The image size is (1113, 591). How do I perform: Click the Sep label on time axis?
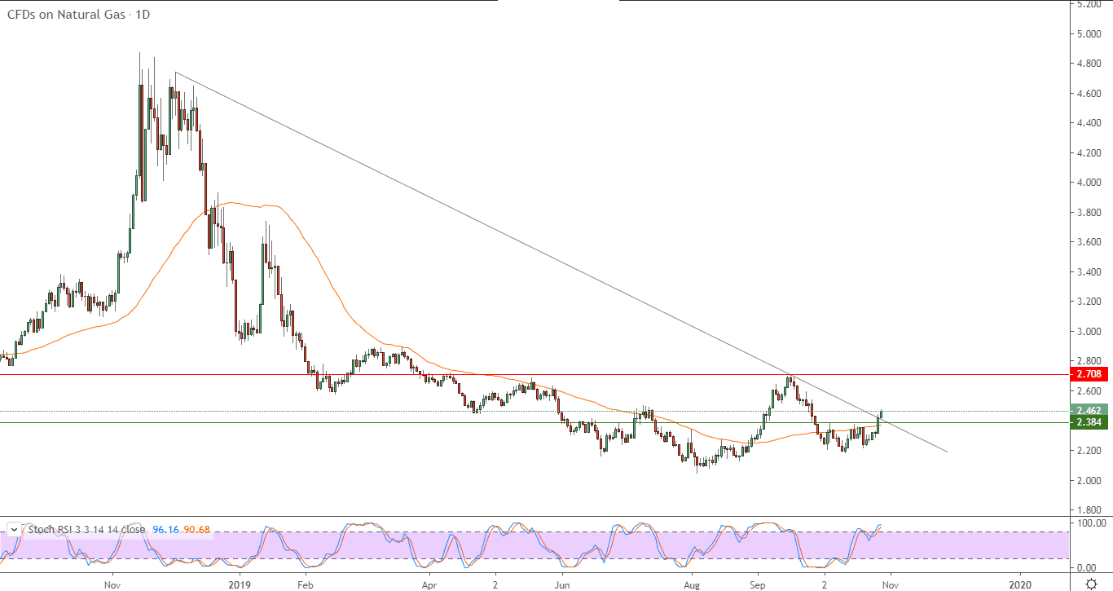point(759,584)
